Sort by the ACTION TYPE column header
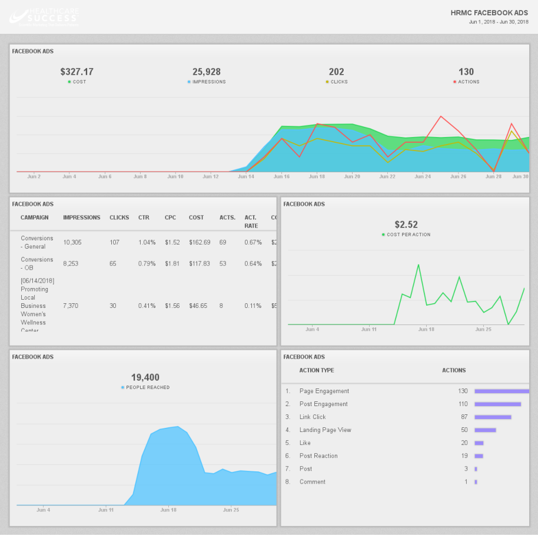The height and width of the screenshot is (536, 538). pyautogui.click(x=317, y=370)
